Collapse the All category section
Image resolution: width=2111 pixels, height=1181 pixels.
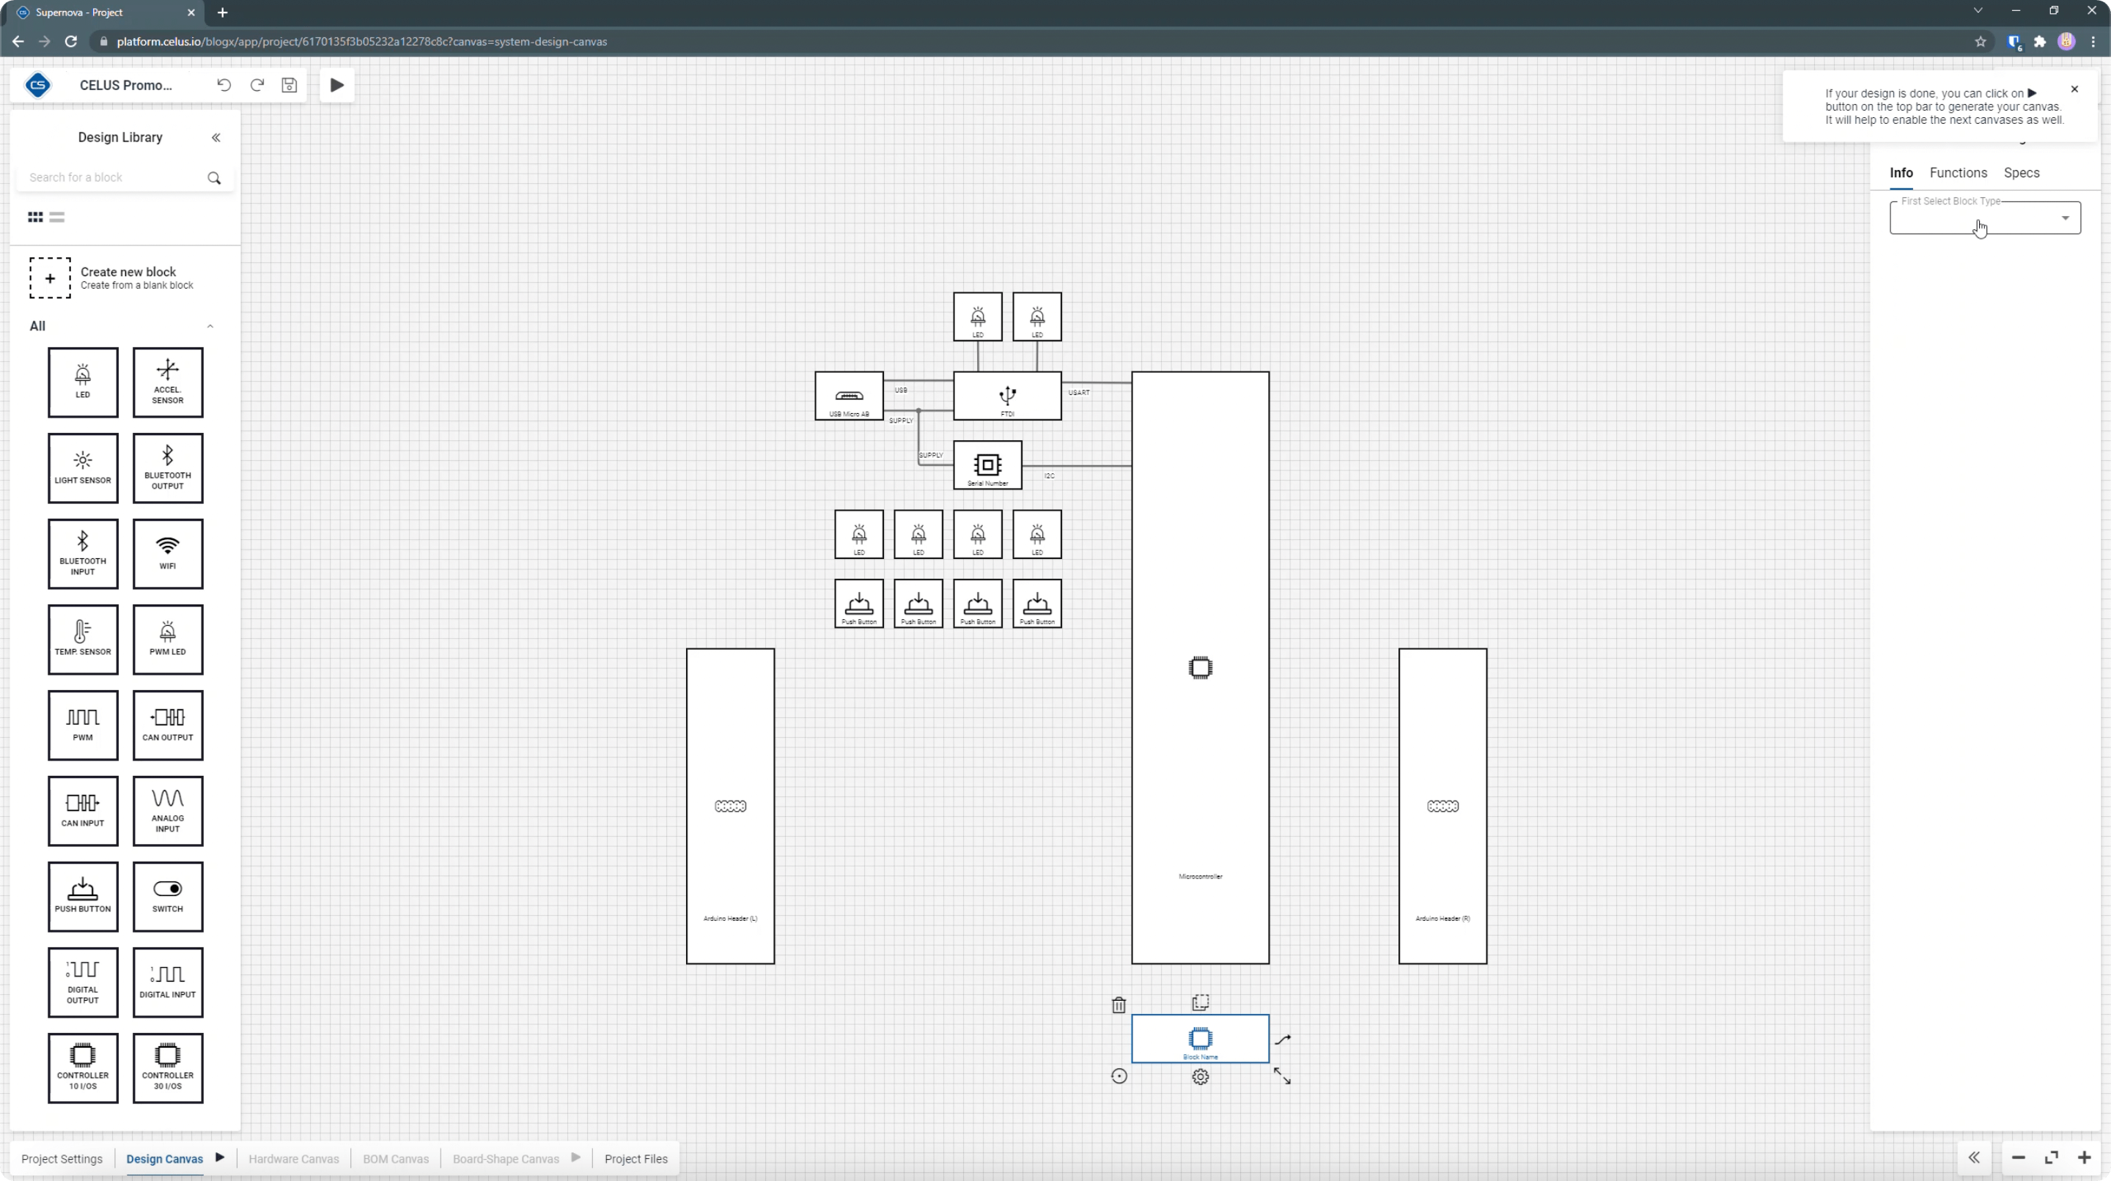coord(210,326)
